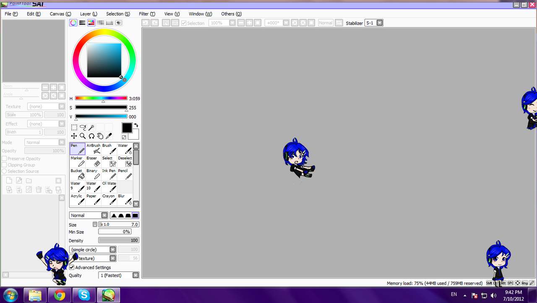This screenshot has width=537, height=303.
Task: Uncheck the Advanced Settings checkbox
Action: [72, 267]
